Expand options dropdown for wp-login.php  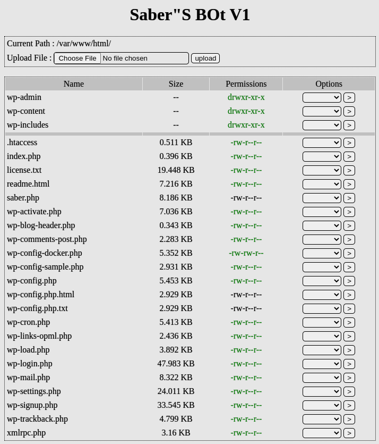(x=322, y=364)
